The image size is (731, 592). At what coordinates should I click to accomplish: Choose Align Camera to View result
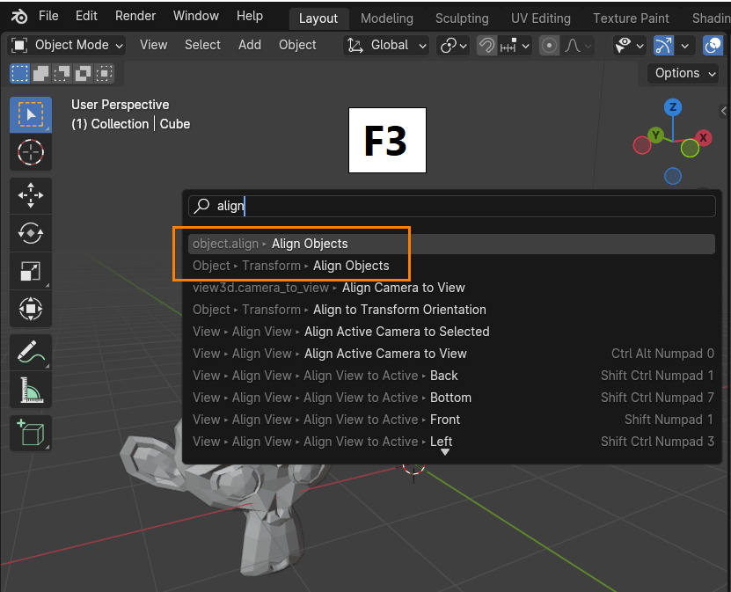pyautogui.click(x=451, y=288)
